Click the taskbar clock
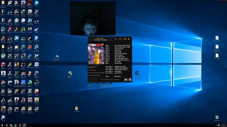 pos(223,125)
